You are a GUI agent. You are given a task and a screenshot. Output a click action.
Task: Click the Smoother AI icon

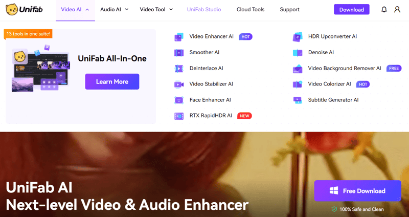(x=179, y=53)
